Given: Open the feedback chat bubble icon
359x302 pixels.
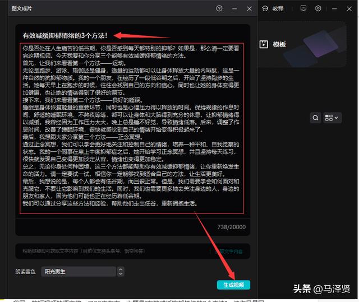Looking at the screenshot, I should [x=303, y=8].
